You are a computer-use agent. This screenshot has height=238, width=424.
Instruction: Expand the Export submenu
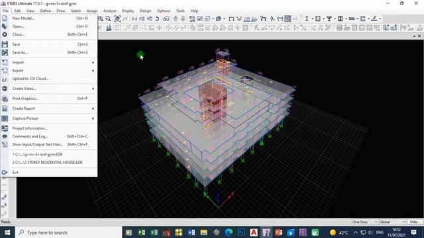pyautogui.click(x=49, y=71)
